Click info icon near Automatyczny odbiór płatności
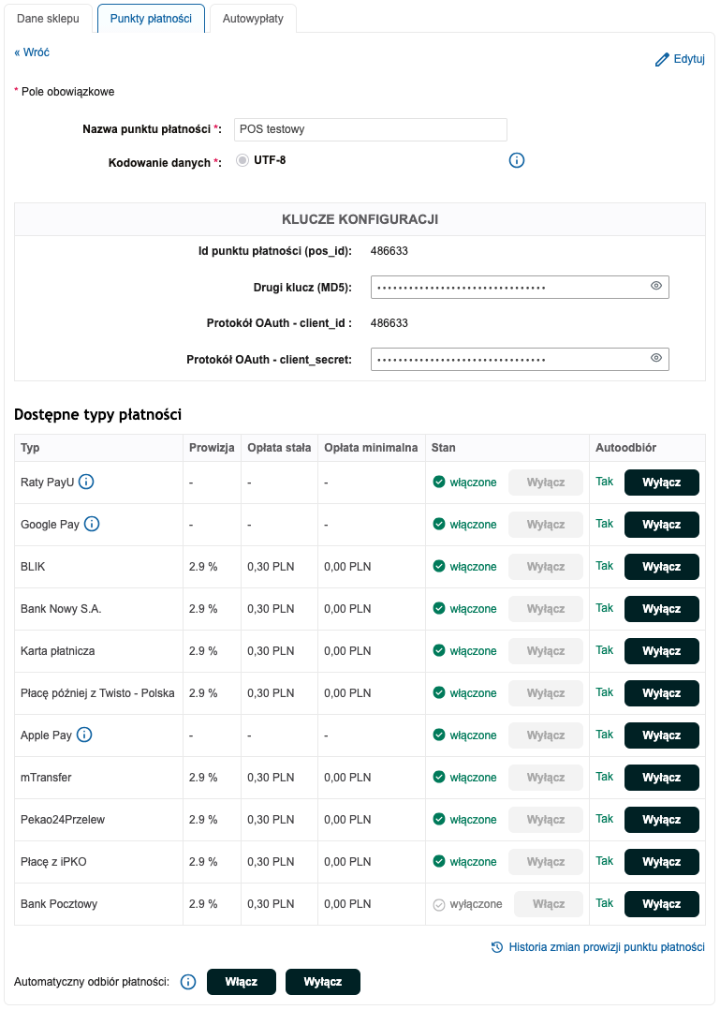The height and width of the screenshot is (1010, 720). pos(187,982)
